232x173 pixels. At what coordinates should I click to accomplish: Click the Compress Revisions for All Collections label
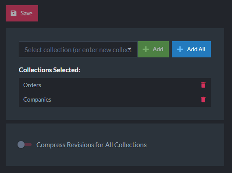91,145
